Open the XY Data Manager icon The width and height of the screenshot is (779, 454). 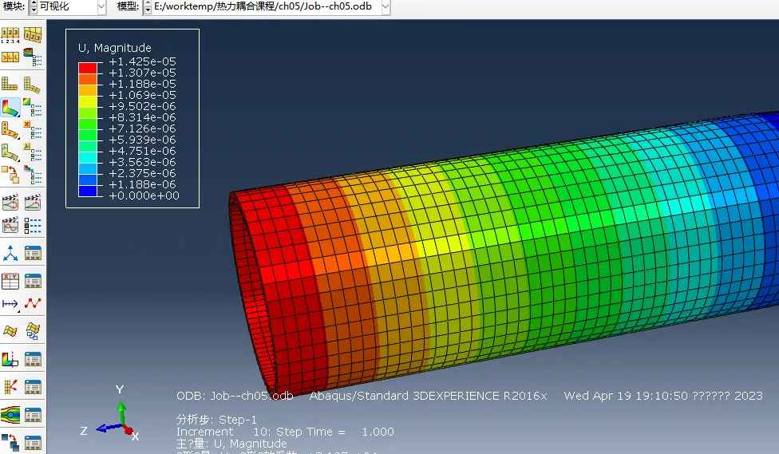point(33,280)
